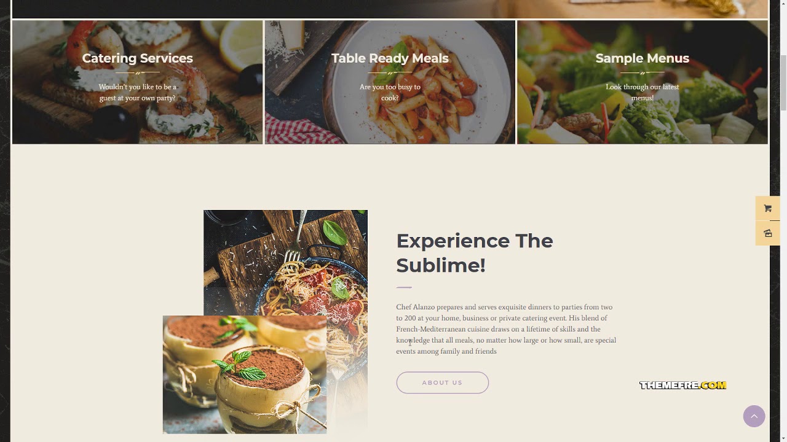Click the storefront icon below the cart

767,233
